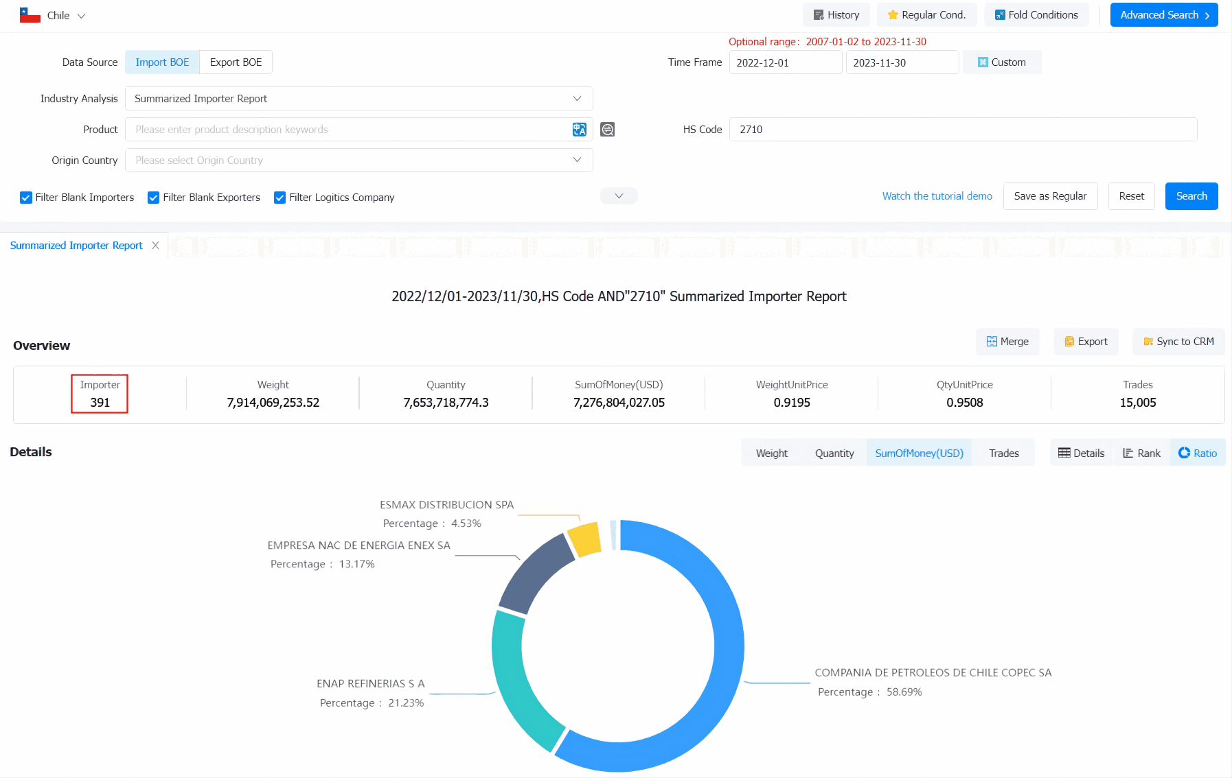The image size is (1232, 778).
Task: Switch chart metric to Weight
Action: 772,453
